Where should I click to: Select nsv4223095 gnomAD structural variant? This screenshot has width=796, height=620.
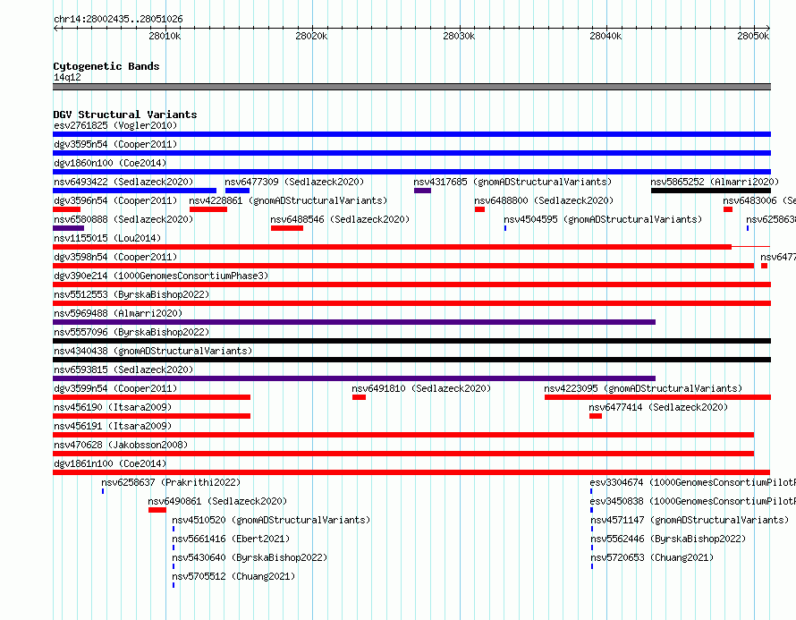643,388
